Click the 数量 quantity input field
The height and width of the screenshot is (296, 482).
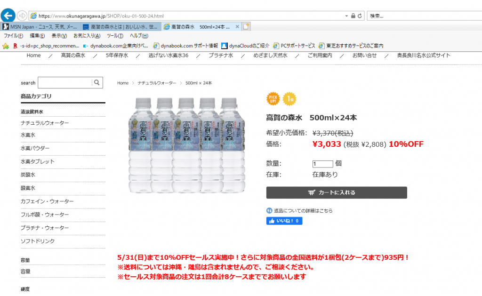tap(322, 164)
